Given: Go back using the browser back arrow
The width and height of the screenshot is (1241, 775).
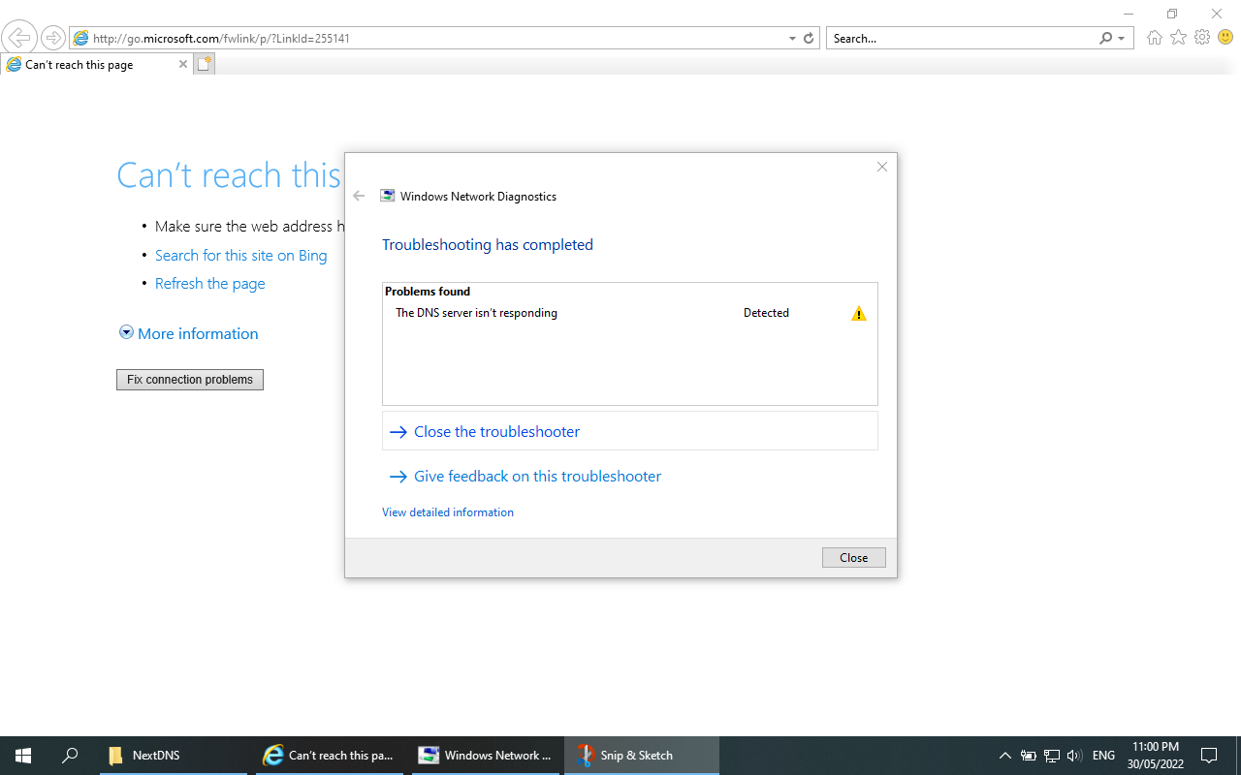Looking at the screenshot, I should coord(19,37).
